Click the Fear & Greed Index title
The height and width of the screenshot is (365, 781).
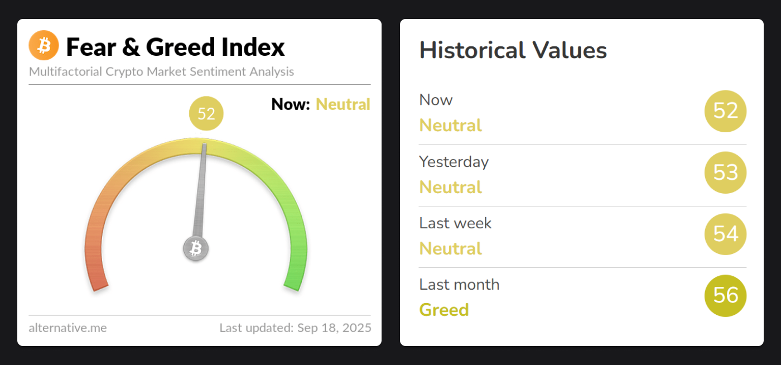click(175, 47)
